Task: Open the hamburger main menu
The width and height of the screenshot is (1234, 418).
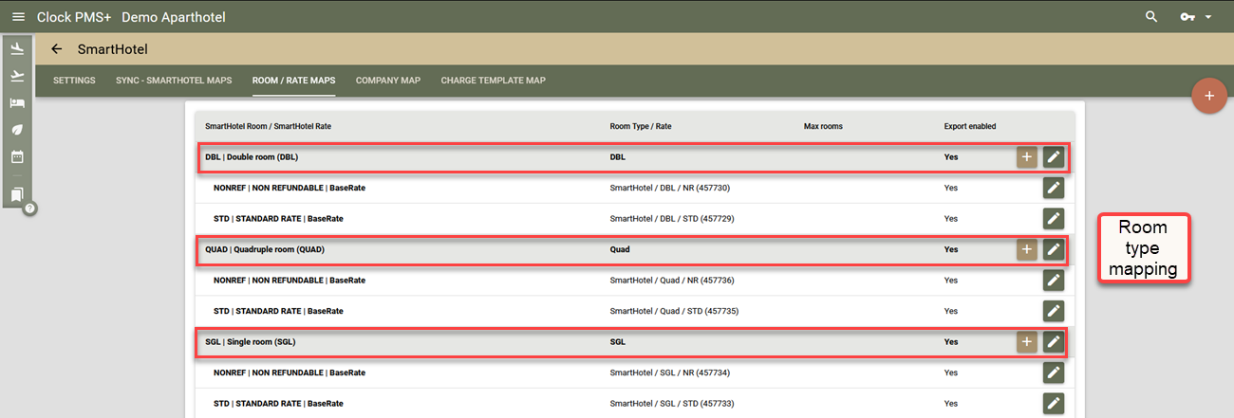Action: pyautogui.click(x=18, y=17)
